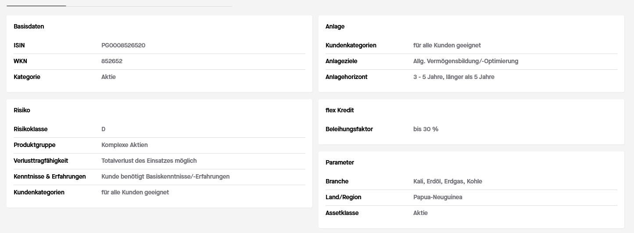Click the Parameter section heading
Image resolution: width=634 pixels, height=233 pixels.
340,162
